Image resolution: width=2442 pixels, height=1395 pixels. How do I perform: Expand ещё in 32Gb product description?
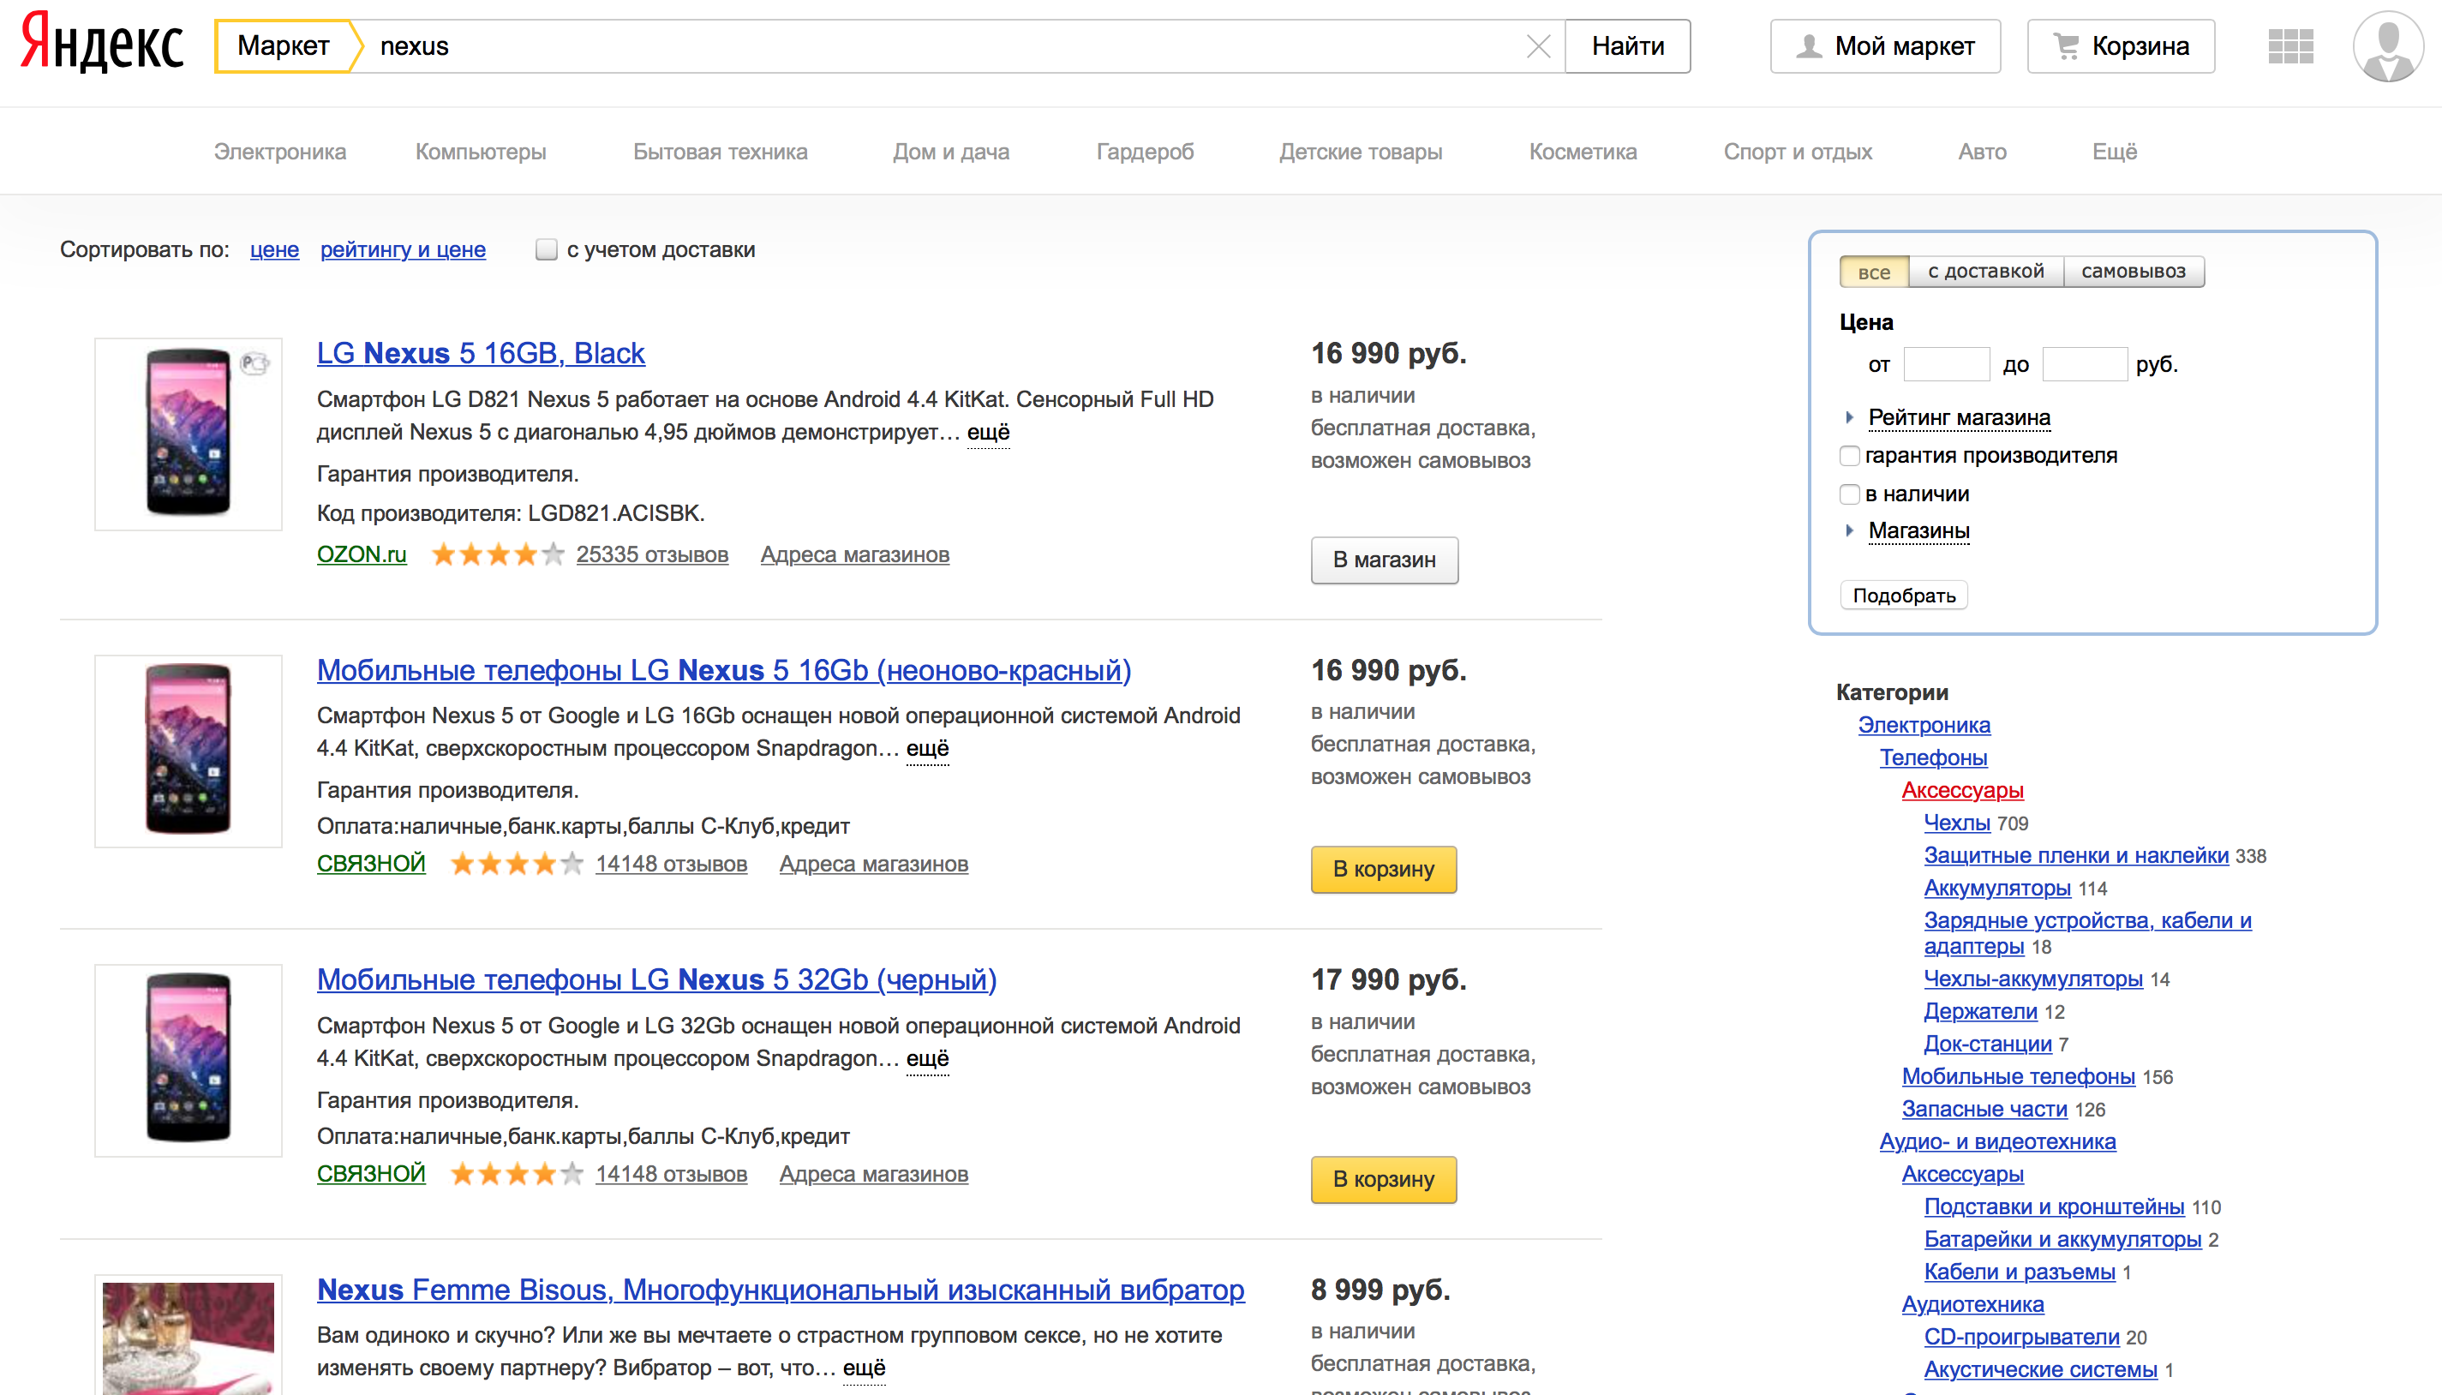927,1059
